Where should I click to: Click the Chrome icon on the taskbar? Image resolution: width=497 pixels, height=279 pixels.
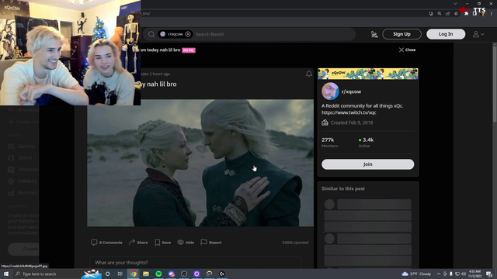[134, 274]
